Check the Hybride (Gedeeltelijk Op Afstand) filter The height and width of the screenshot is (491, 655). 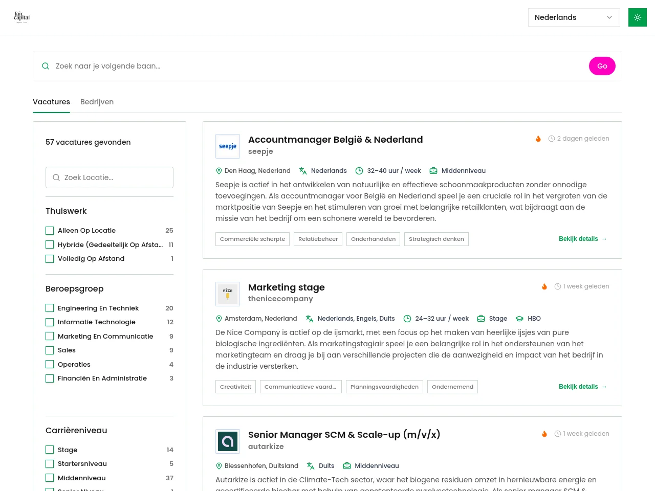coord(50,245)
